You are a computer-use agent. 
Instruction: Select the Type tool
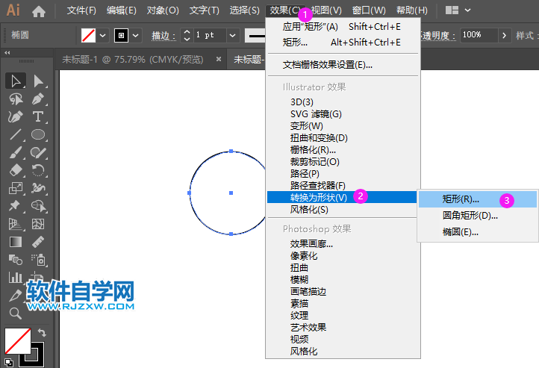click(x=38, y=117)
